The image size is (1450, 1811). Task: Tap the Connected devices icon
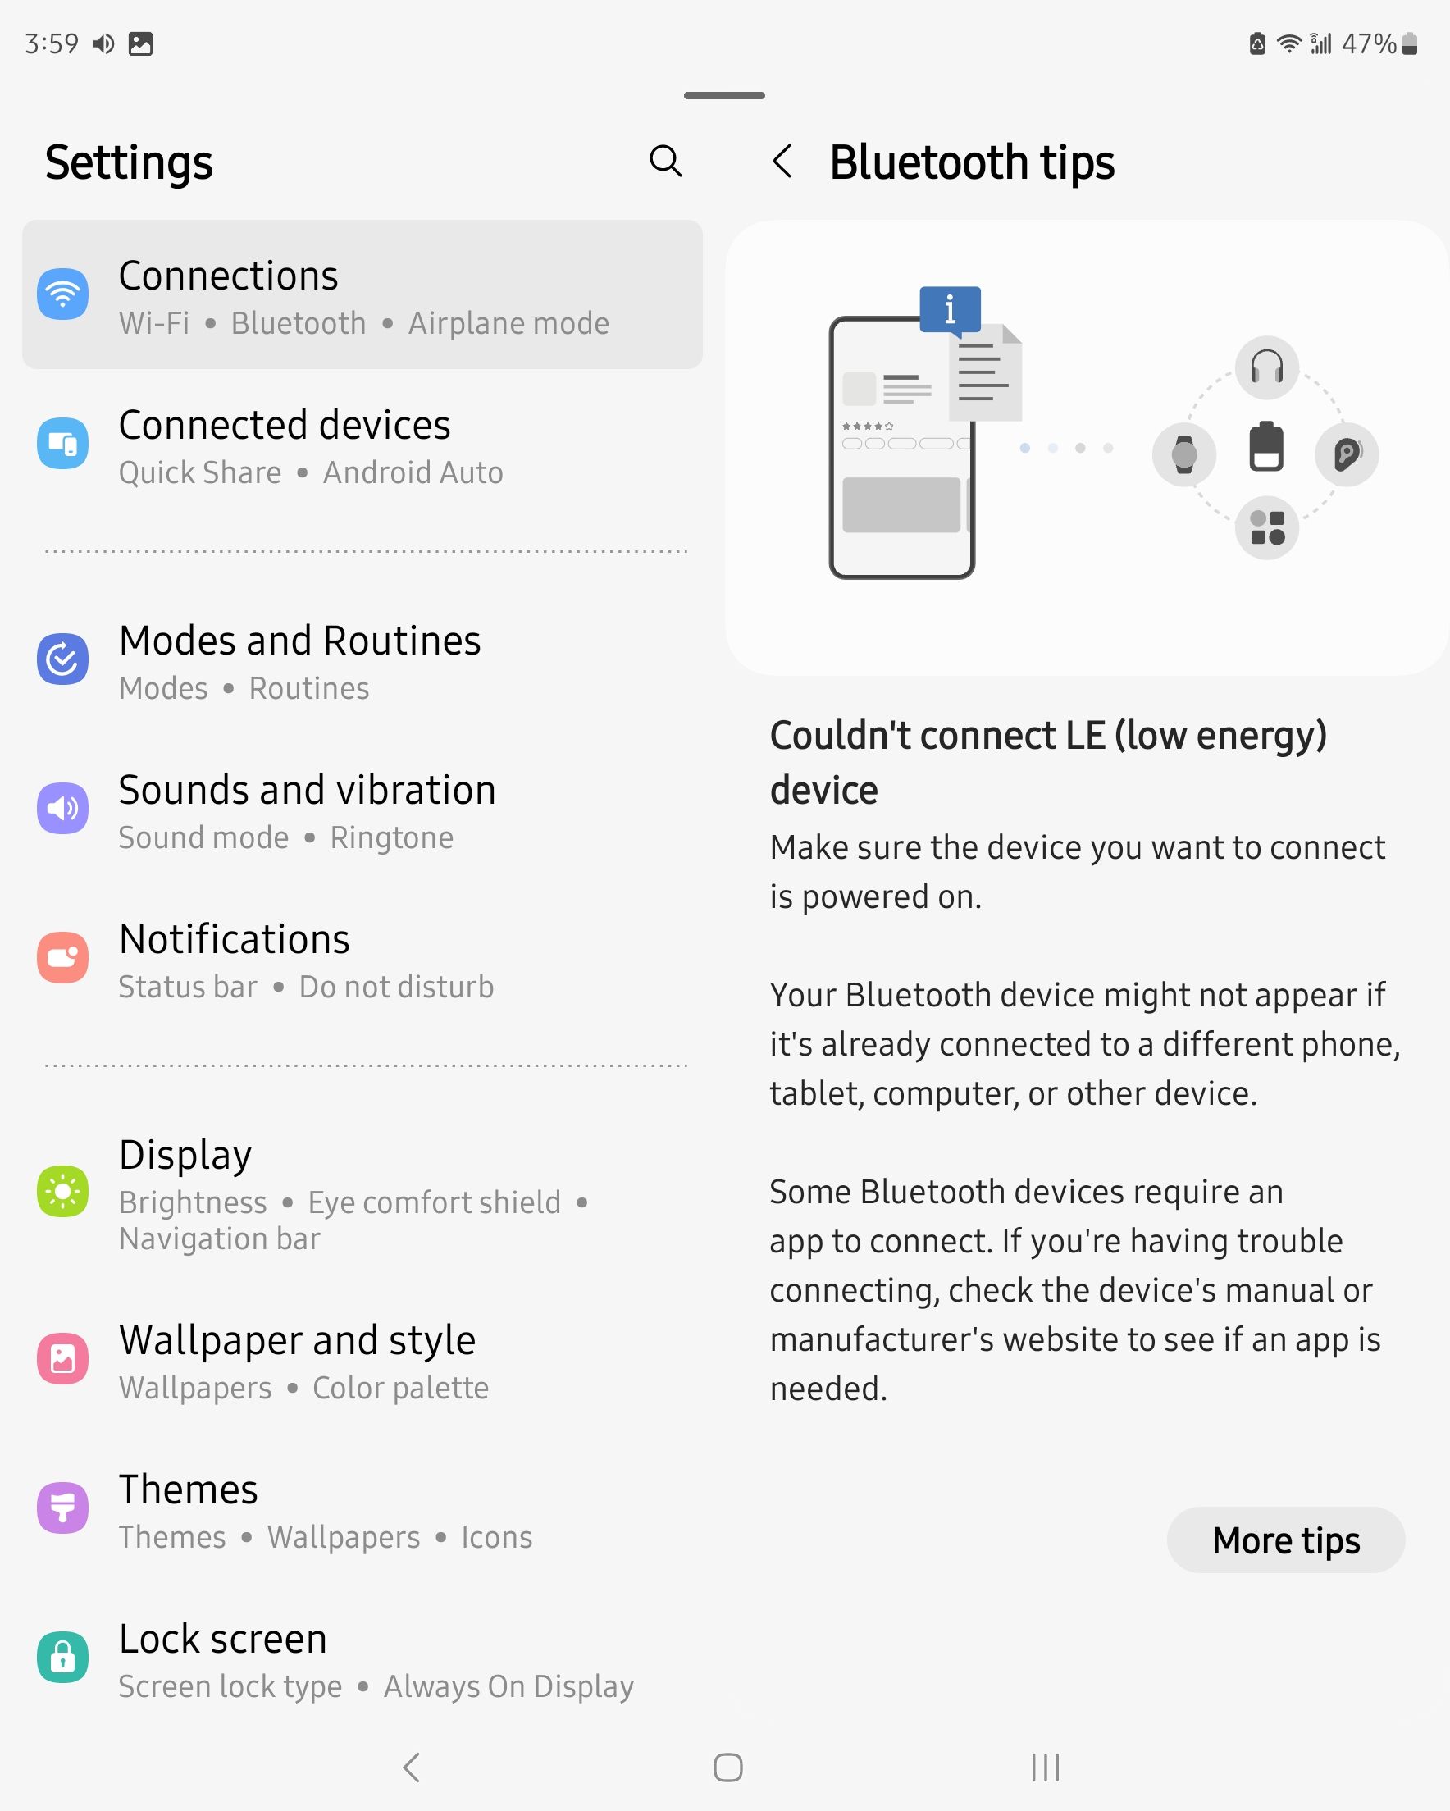tap(63, 443)
